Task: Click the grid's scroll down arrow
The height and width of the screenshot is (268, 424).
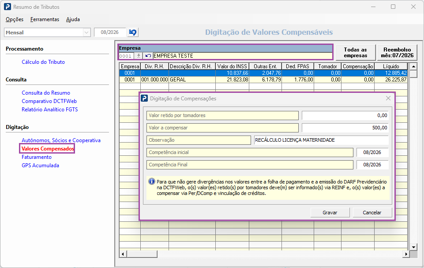Action: [x=413, y=247]
